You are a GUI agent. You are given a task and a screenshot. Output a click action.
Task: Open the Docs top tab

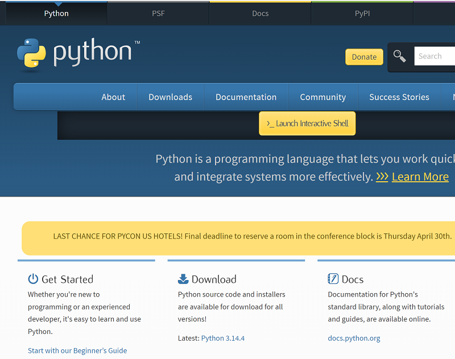tap(260, 13)
